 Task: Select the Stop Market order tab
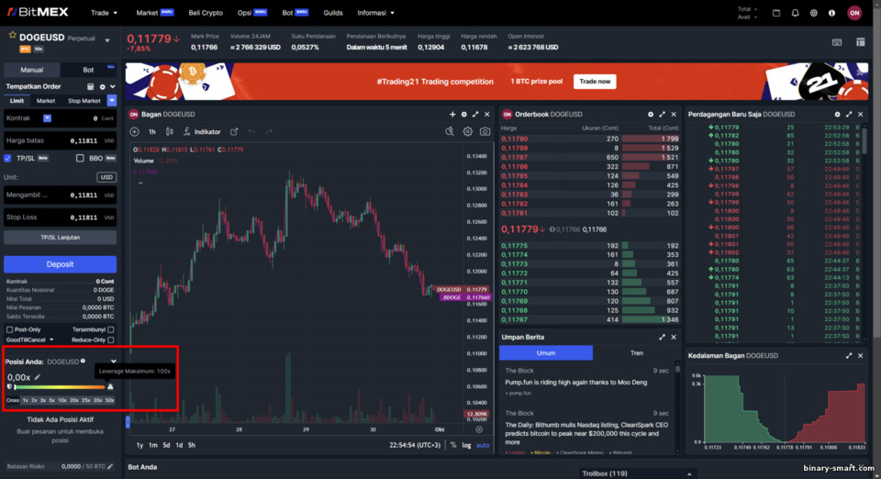tap(84, 101)
